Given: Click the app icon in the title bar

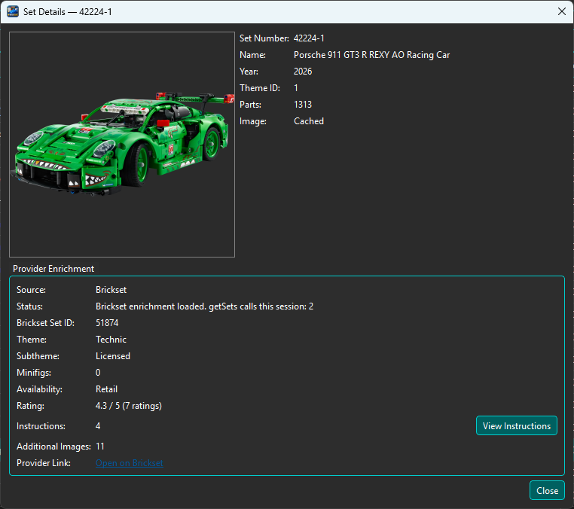Looking at the screenshot, I should pyautogui.click(x=13, y=11).
